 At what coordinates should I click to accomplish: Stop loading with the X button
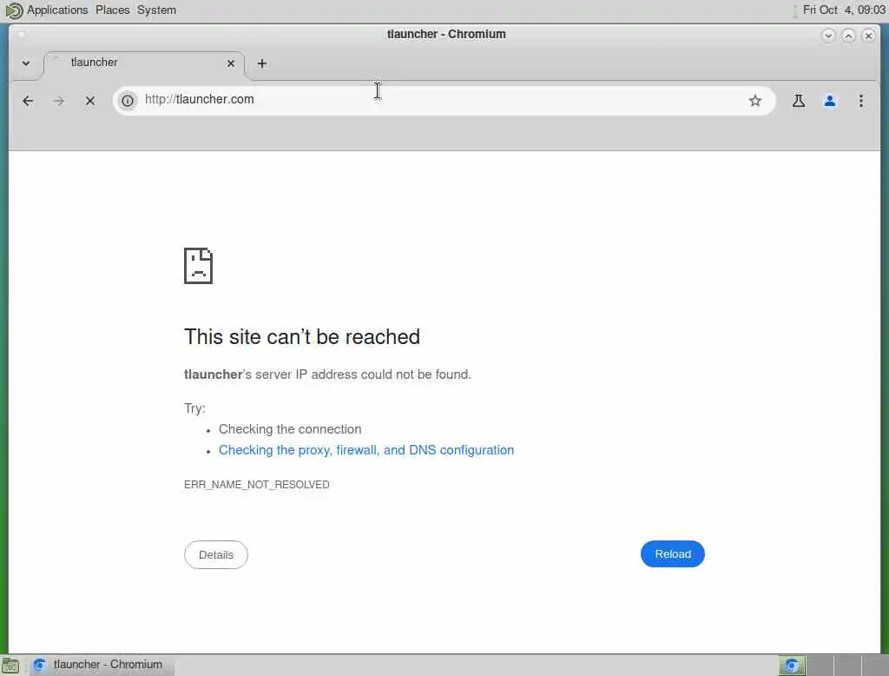point(90,101)
